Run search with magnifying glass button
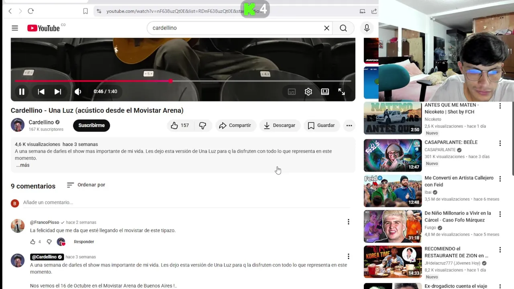514x289 pixels. (343, 28)
